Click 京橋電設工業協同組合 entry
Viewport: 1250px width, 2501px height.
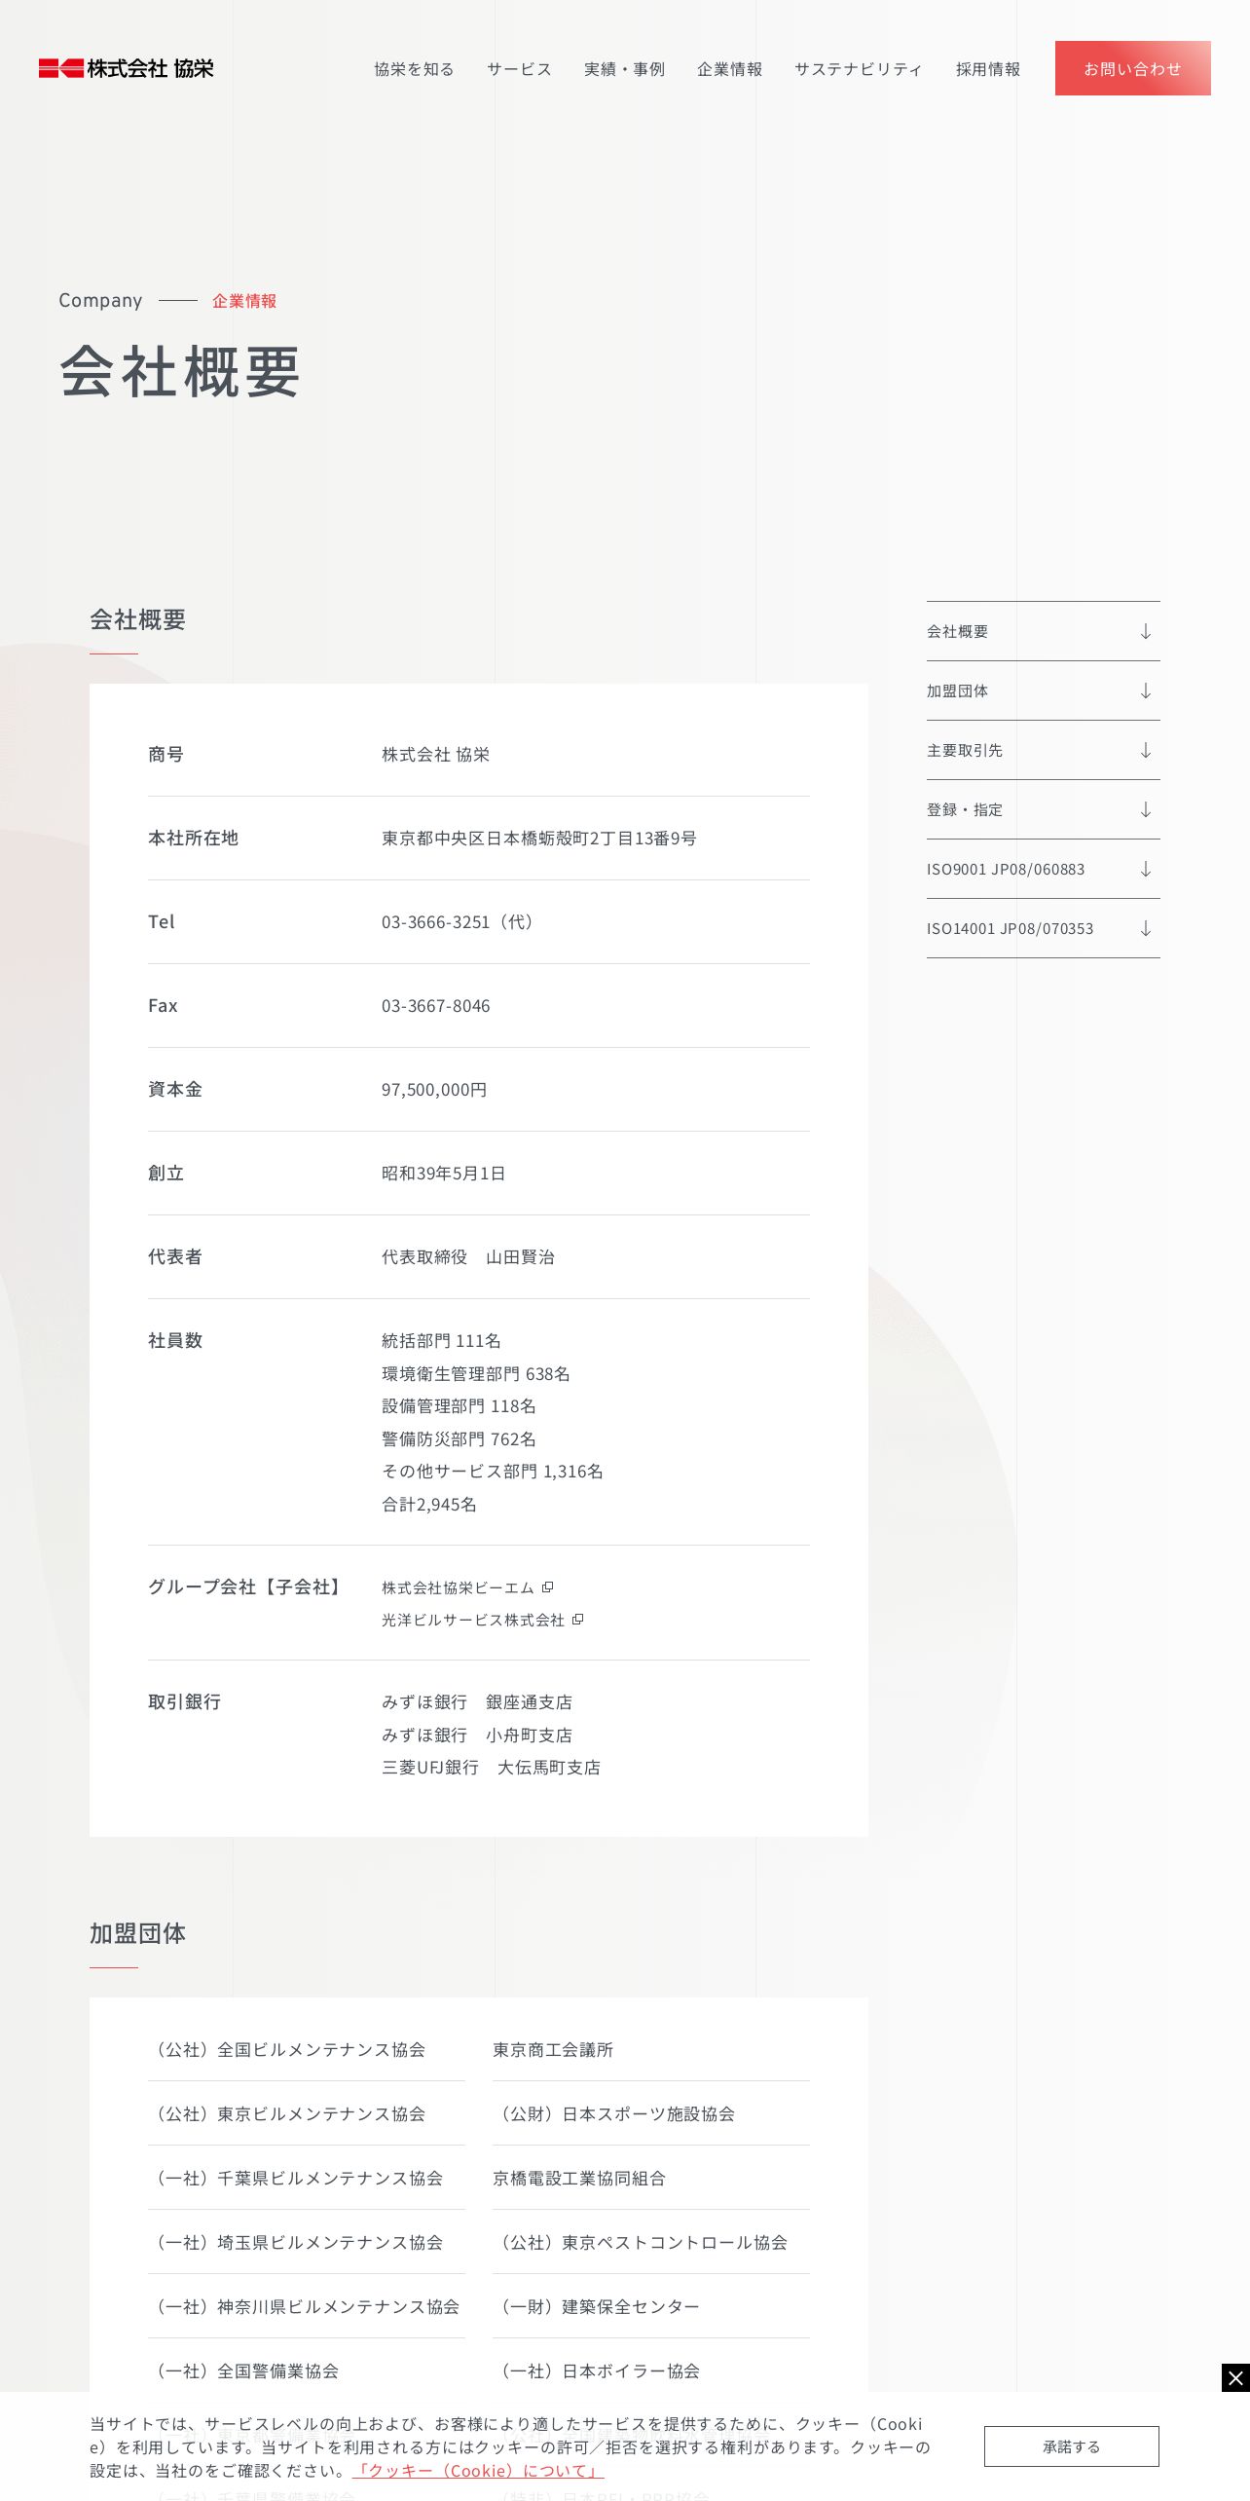click(579, 2179)
